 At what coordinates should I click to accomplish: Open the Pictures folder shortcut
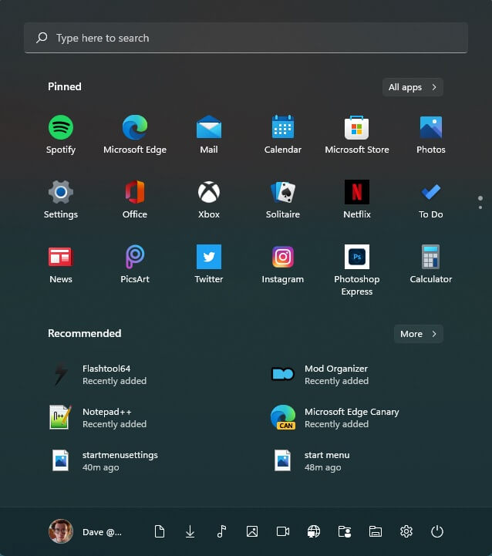(x=252, y=531)
